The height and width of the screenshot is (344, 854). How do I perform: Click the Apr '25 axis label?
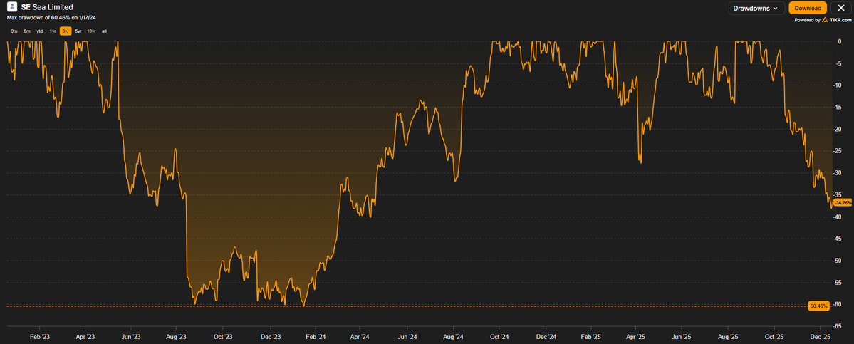point(636,338)
